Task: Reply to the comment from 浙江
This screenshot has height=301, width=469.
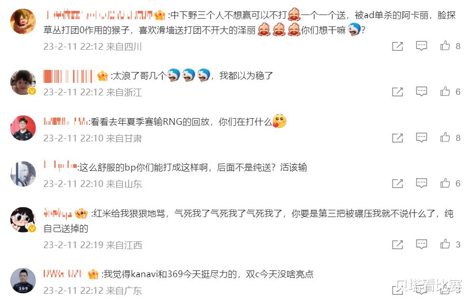Action: [421, 92]
